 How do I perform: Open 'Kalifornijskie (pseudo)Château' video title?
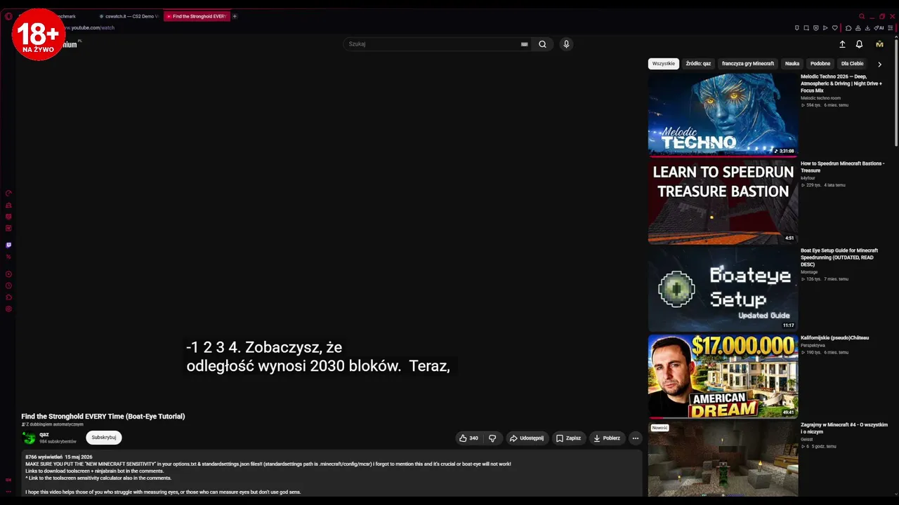click(835, 338)
